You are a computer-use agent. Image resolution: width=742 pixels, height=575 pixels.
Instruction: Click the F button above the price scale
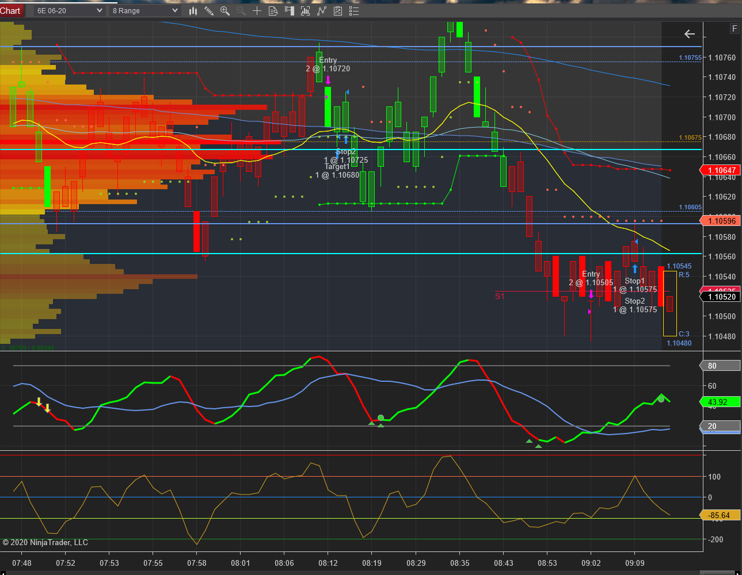735,28
